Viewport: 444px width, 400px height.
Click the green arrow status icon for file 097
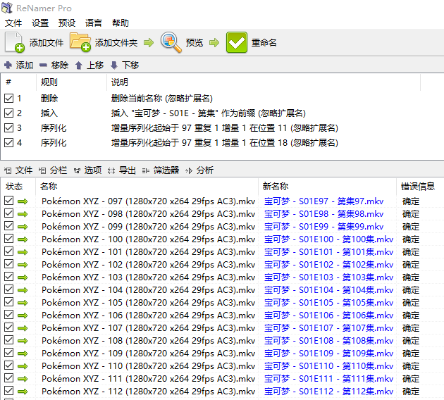[23, 201]
